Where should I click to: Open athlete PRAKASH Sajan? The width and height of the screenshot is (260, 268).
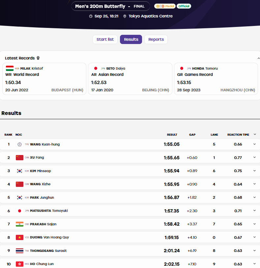point(43,224)
